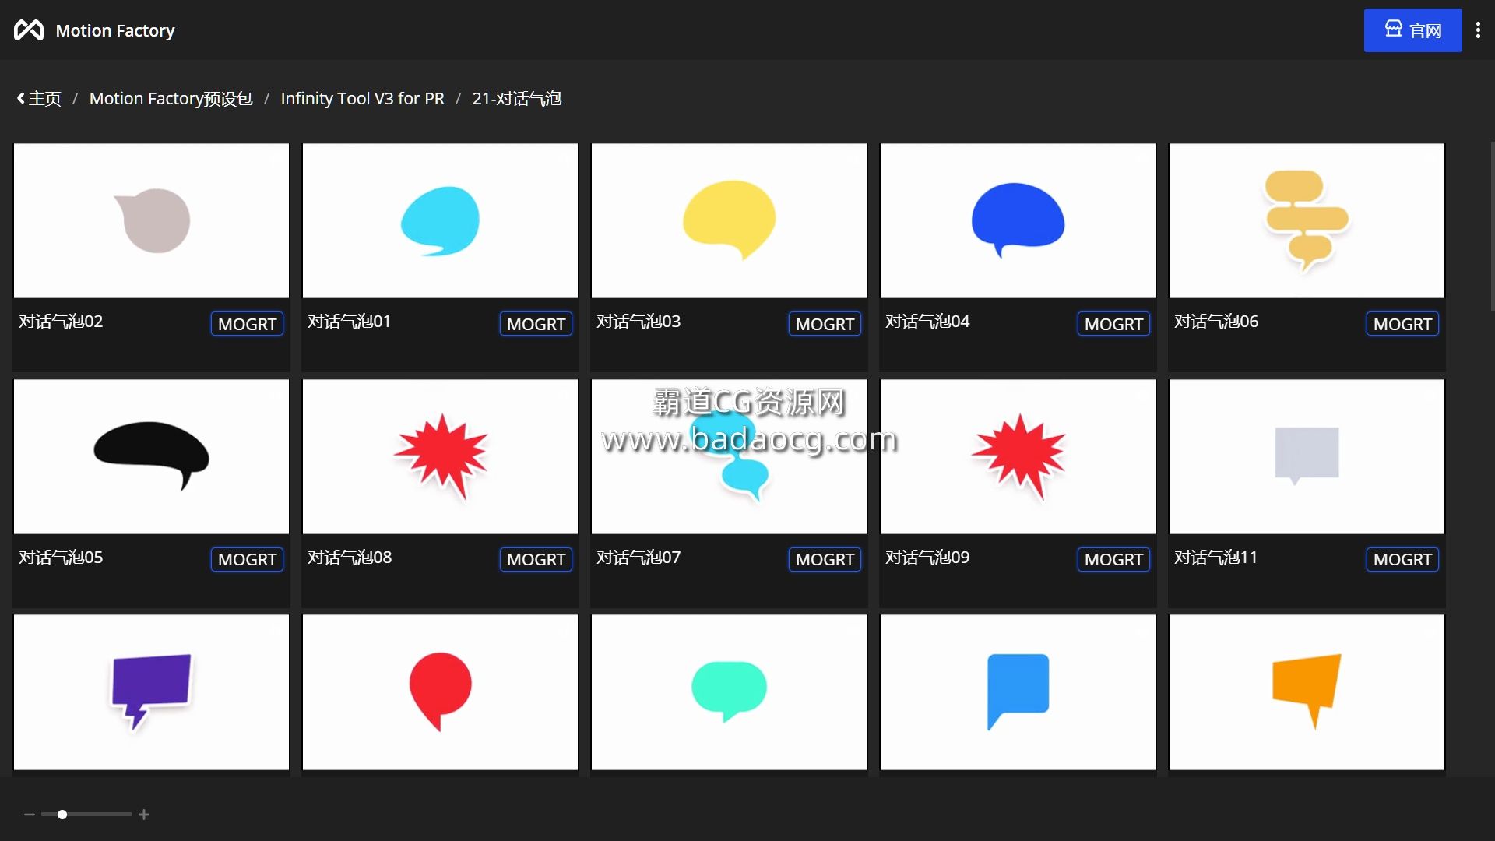The image size is (1495, 841).
Task: Open the three-dot more options menu
Action: (1478, 30)
